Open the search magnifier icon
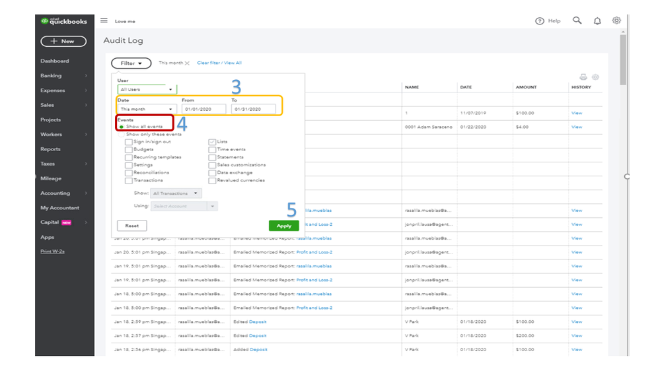660x371 pixels. [577, 20]
